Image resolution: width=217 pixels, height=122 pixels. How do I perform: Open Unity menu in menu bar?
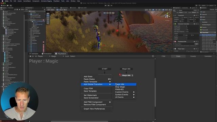click(6, 1)
